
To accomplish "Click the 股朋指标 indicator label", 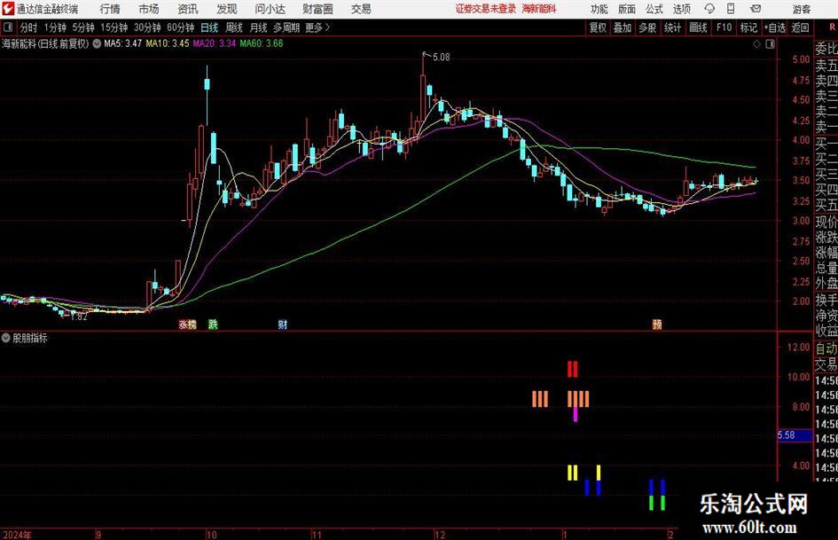I will pos(30,338).
